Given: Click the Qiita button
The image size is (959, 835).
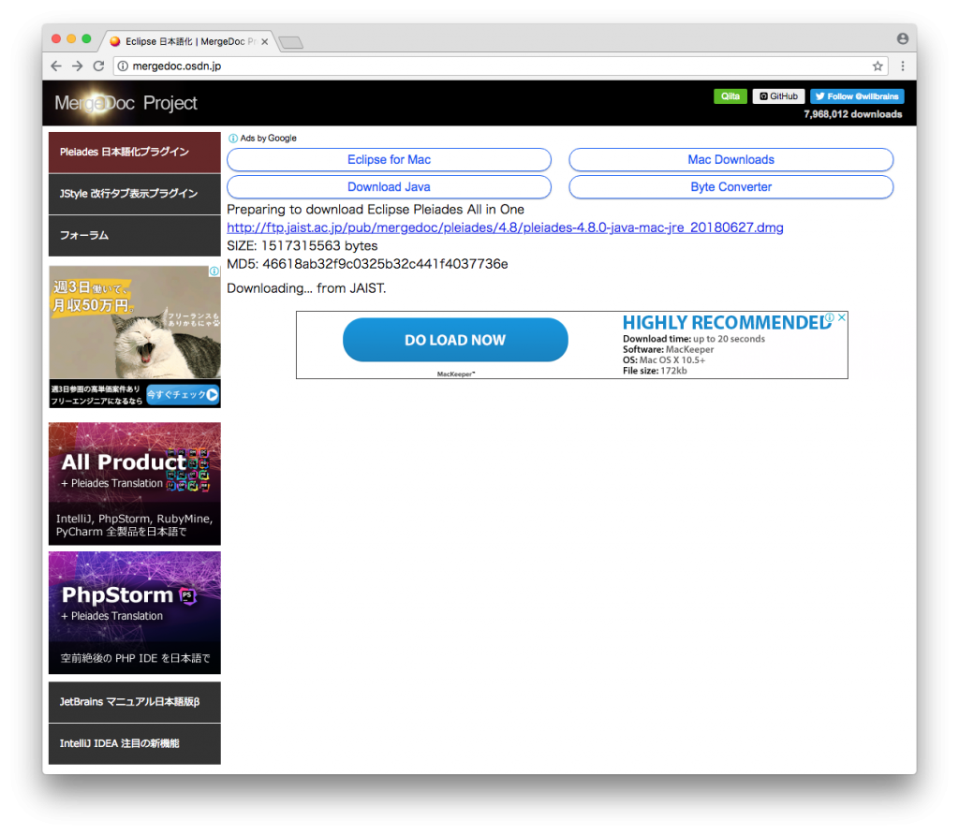Looking at the screenshot, I should tap(730, 96).
